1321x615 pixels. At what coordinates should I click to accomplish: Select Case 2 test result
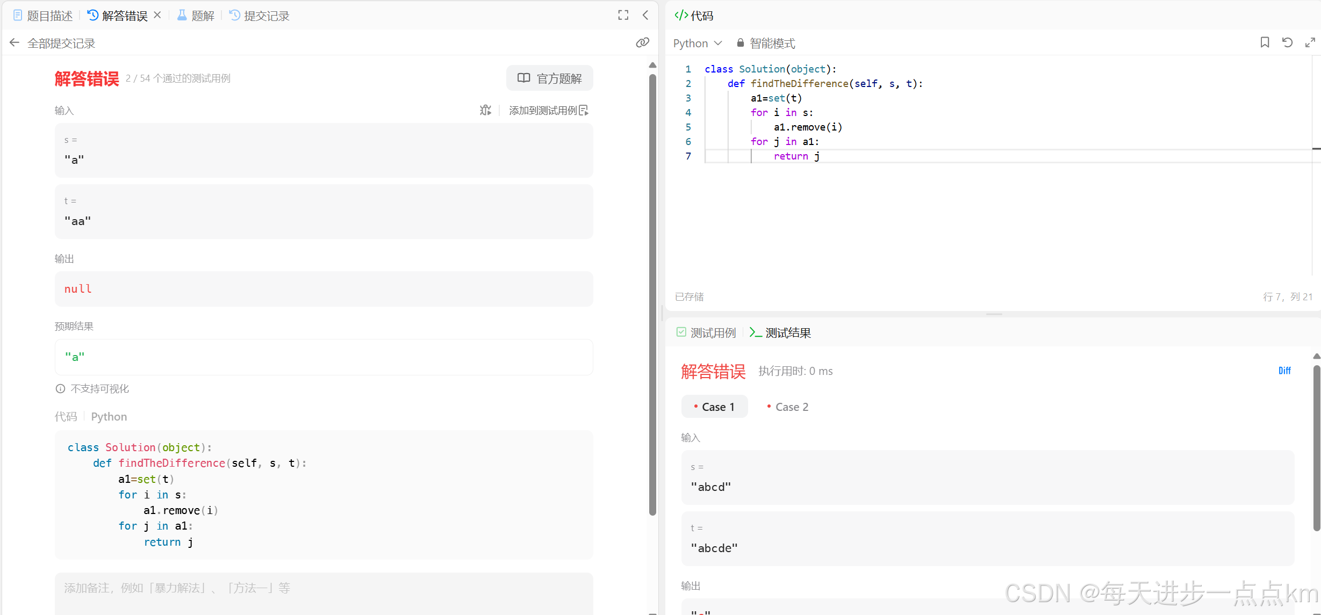pos(788,407)
